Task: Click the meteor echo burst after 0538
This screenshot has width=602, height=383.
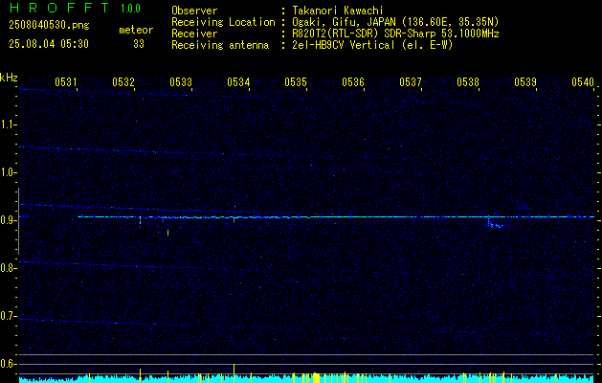Action: pos(495,222)
